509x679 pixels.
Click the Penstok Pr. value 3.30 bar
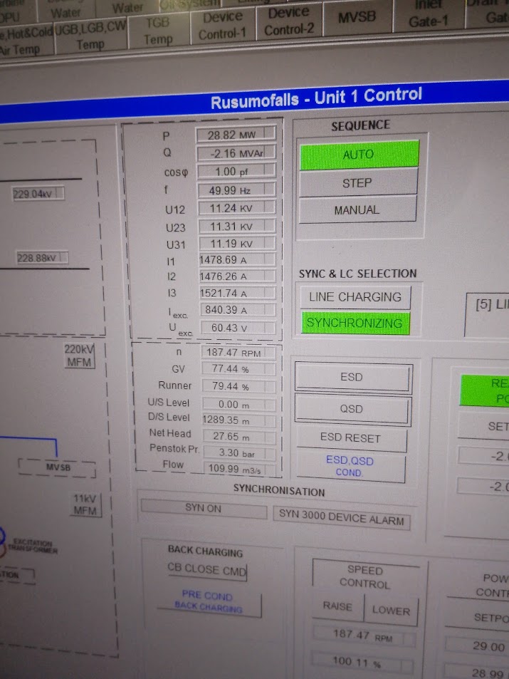240,453
